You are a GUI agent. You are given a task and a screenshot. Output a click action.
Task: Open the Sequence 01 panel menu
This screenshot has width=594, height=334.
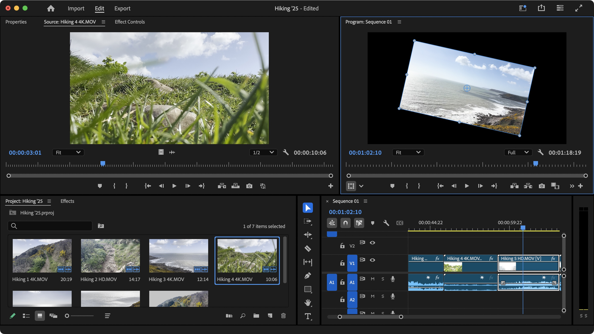point(365,201)
